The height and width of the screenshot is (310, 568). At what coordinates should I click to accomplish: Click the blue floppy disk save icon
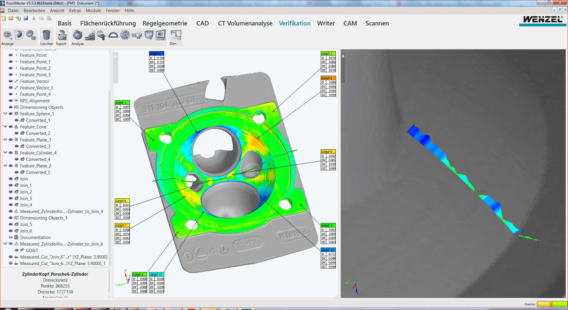click(x=26, y=18)
